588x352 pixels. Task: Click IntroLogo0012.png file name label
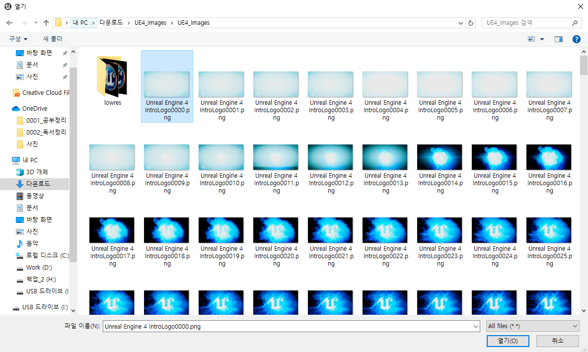(331, 183)
